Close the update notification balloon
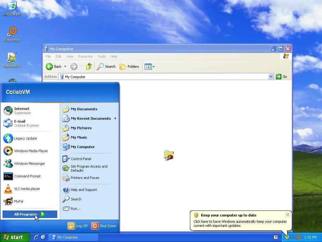Viewport: 322px width, 242px height. 288,215
